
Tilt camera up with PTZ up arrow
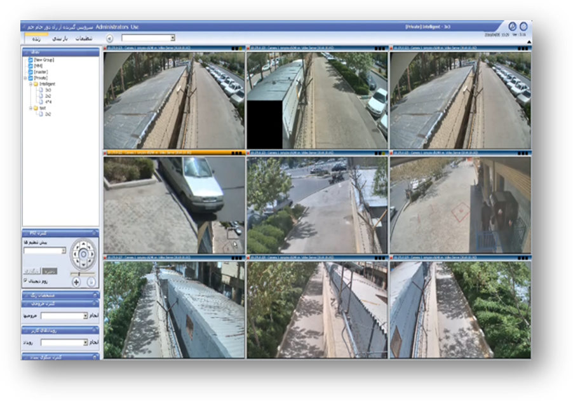click(x=83, y=244)
